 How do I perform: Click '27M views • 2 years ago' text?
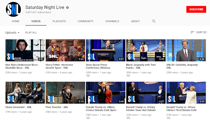coord(19,112)
